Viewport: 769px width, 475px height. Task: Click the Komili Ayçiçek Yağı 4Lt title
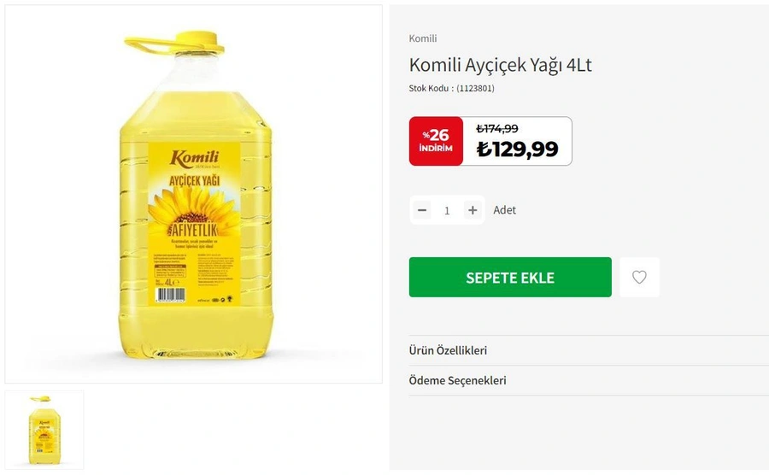(x=500, y=65)
